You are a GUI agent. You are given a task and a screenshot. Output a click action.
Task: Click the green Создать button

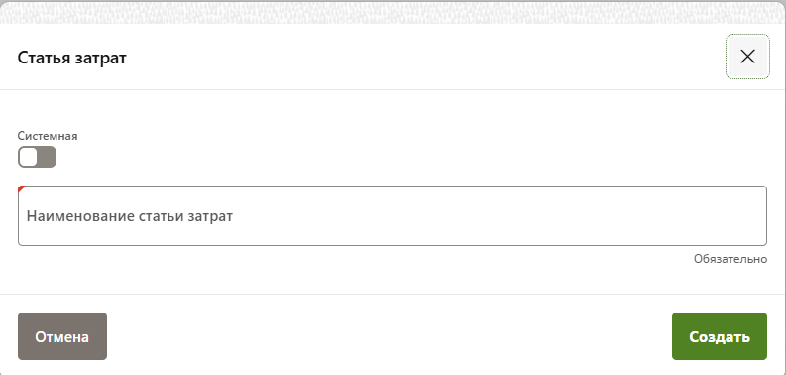tap(720, 336)
